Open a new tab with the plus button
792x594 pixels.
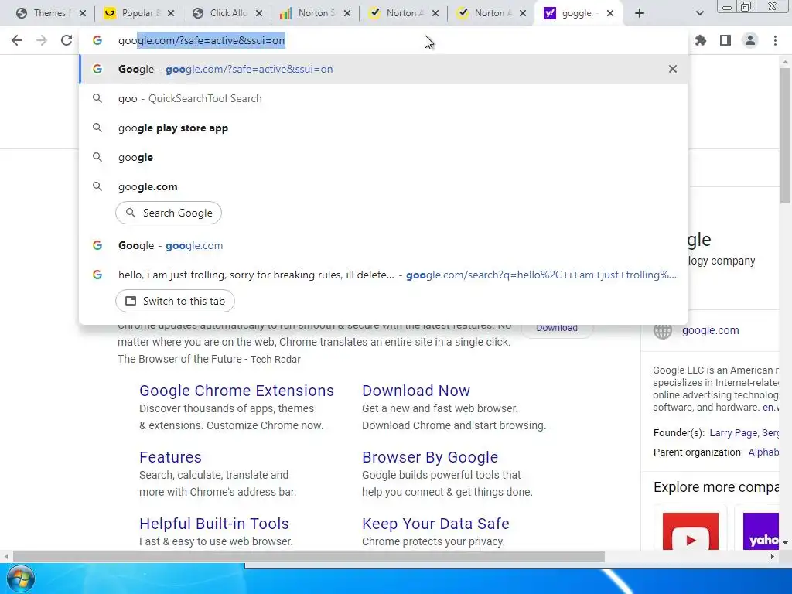(640, 13)
